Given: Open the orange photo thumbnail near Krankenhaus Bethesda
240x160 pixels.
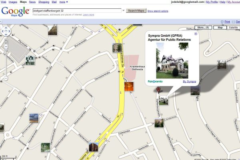Looking at the screenshot, I should click(x=129, y=86).
